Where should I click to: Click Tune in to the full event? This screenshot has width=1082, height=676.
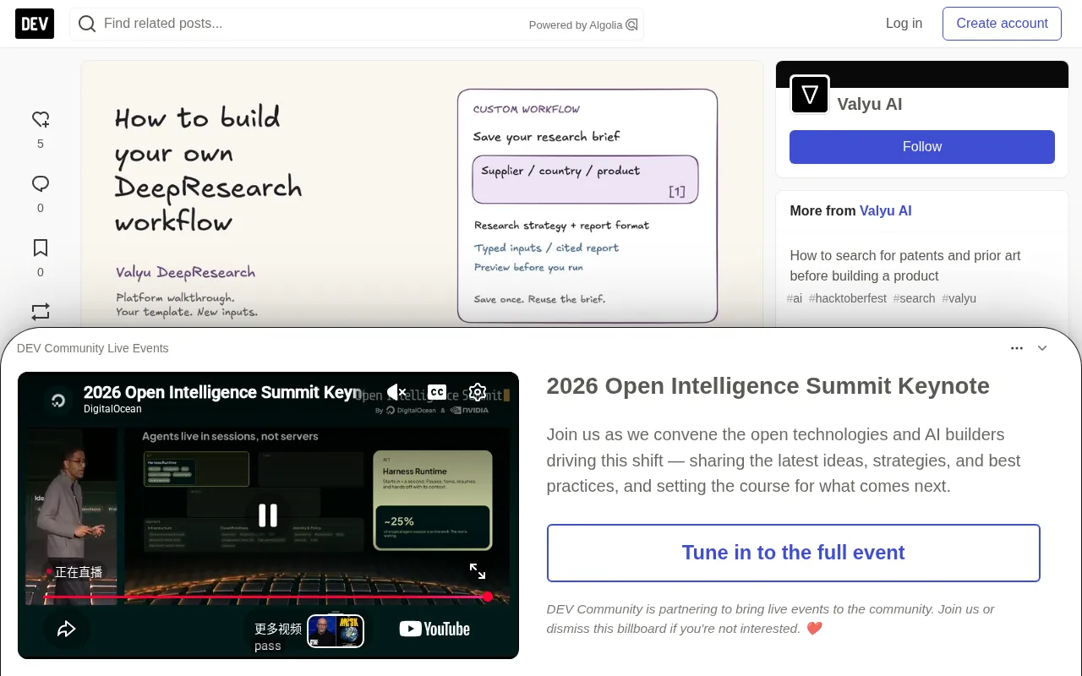[793, 553]
